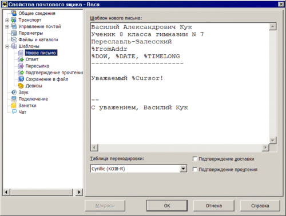Click the signature 'С уважением, Василий Кук'
The height and width of the screenshot is (216, 286).
[x=140, y=107]
